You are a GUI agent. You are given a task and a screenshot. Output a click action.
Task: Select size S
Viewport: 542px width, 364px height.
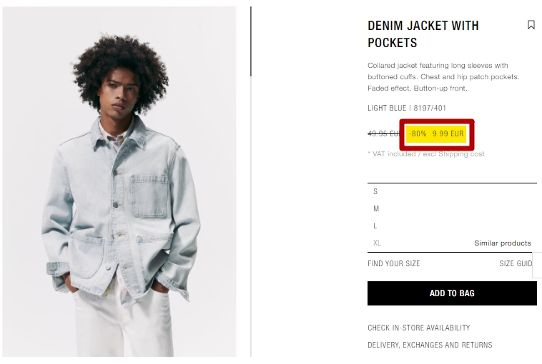452,191
